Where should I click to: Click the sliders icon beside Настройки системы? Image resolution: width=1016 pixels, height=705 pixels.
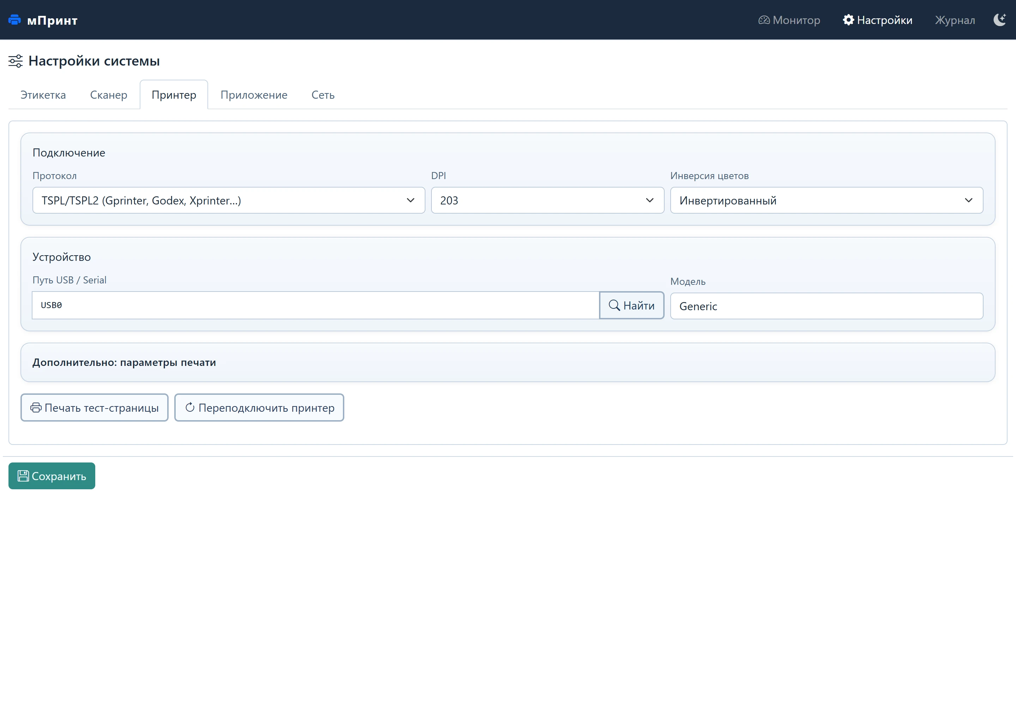click(16, 61)
